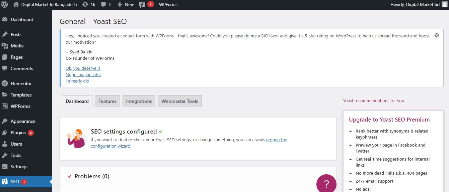Open the '+ New' content menu
Screen dimensions: 449x192
(126, 5)
